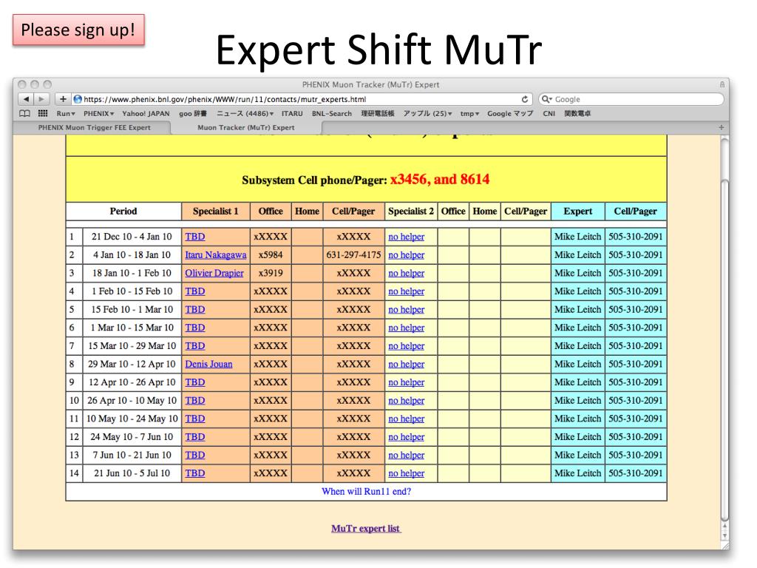Screen dimensions: 757x568
Task: Click the Specialist 1 column header
Action: [216, 212]
